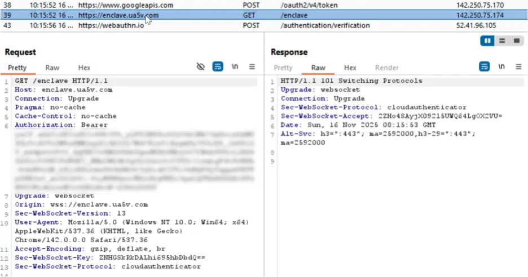Image resolution: width=528 pixels, height=277 pixels.
Task: Open the Request Raw tab
Action: click(52, 68)
